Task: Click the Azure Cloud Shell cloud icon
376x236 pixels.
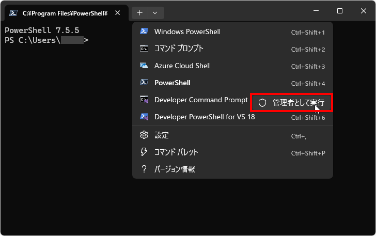Action: point(145,66)
